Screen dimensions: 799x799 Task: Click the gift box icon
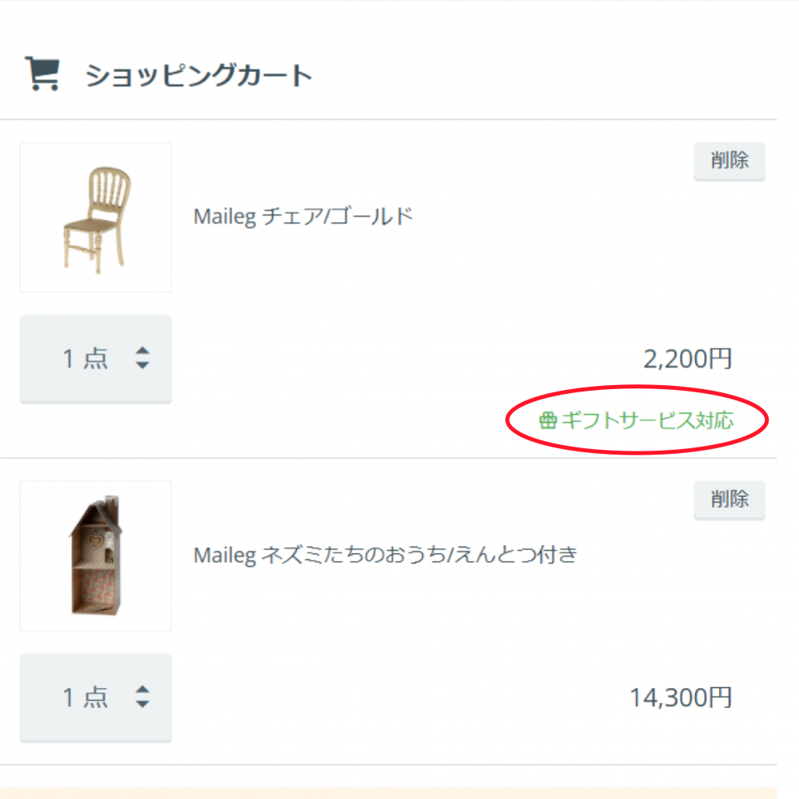(547, 420)
